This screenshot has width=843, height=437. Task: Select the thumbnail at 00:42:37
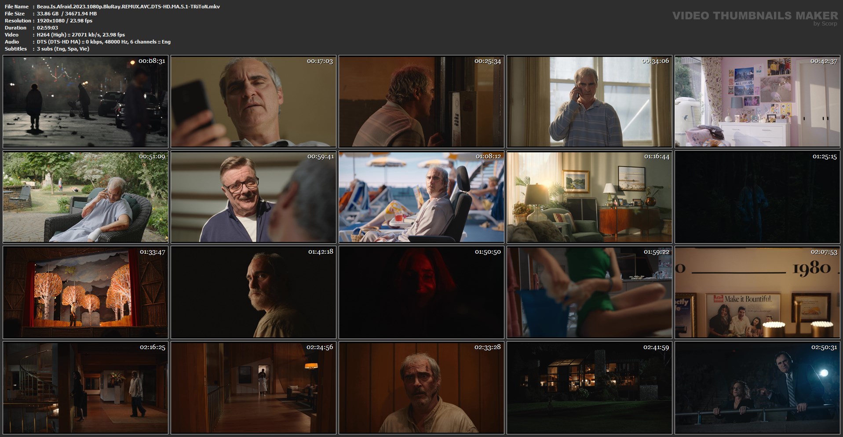pos(757,102)
